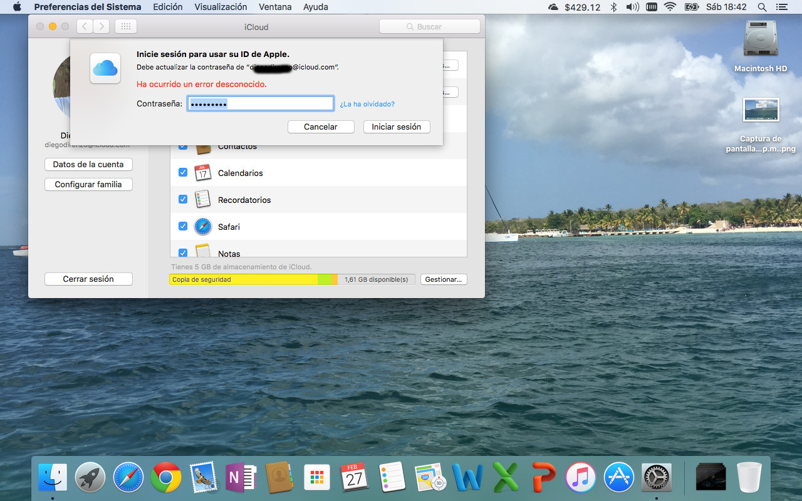This screenshot has height=501, width=802.
Task: Open the Trash in the dock
Action: tap(749, 478)
